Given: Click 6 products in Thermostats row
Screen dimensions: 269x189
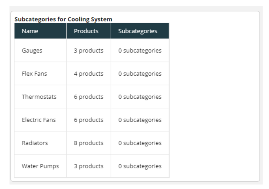Looking at the screenshot, I should pyautogui.click(x=89, y=97).
